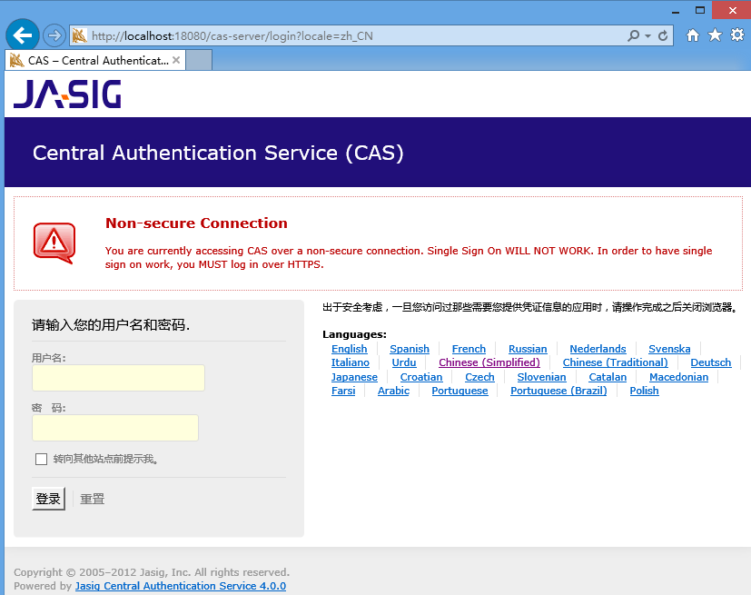Click the Central Authentication Service (CAS) title
Screen dimensions: 751x595
point(218,154)
